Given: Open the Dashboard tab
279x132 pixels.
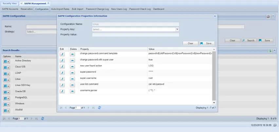Looking at the screenshot, I should [x=159, y=9].
